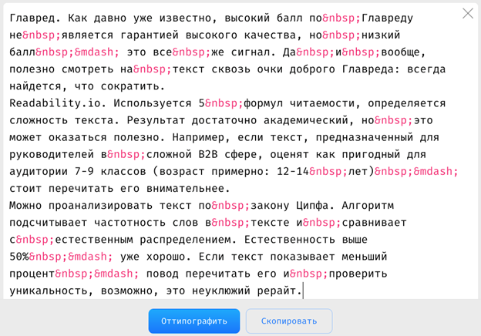The image size is (481, 336).
Task: Click the word сократить in the text
Action: [x=129, y=86]
